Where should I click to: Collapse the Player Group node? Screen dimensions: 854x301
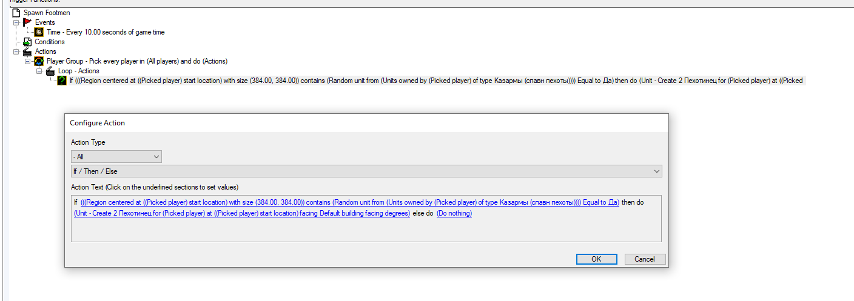point(28,61)
